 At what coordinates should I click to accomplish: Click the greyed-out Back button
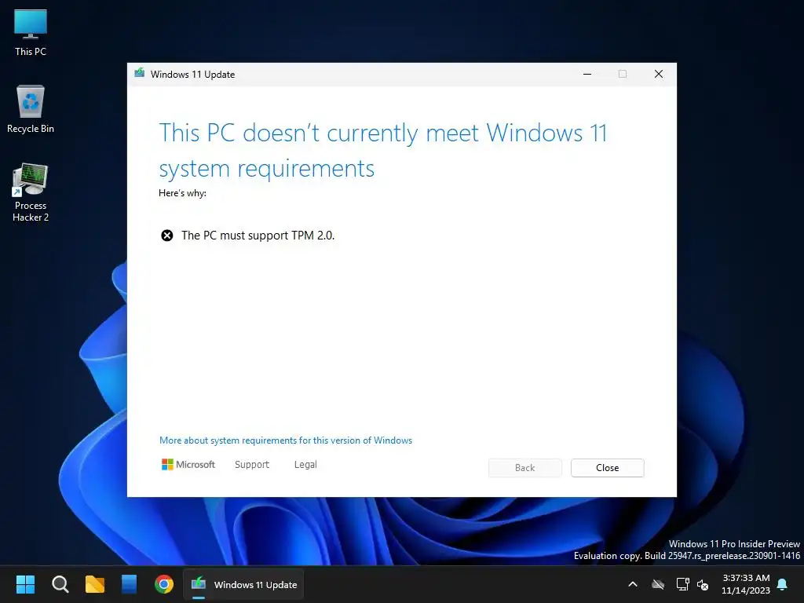pyautogui.click(x=525, y=468)
